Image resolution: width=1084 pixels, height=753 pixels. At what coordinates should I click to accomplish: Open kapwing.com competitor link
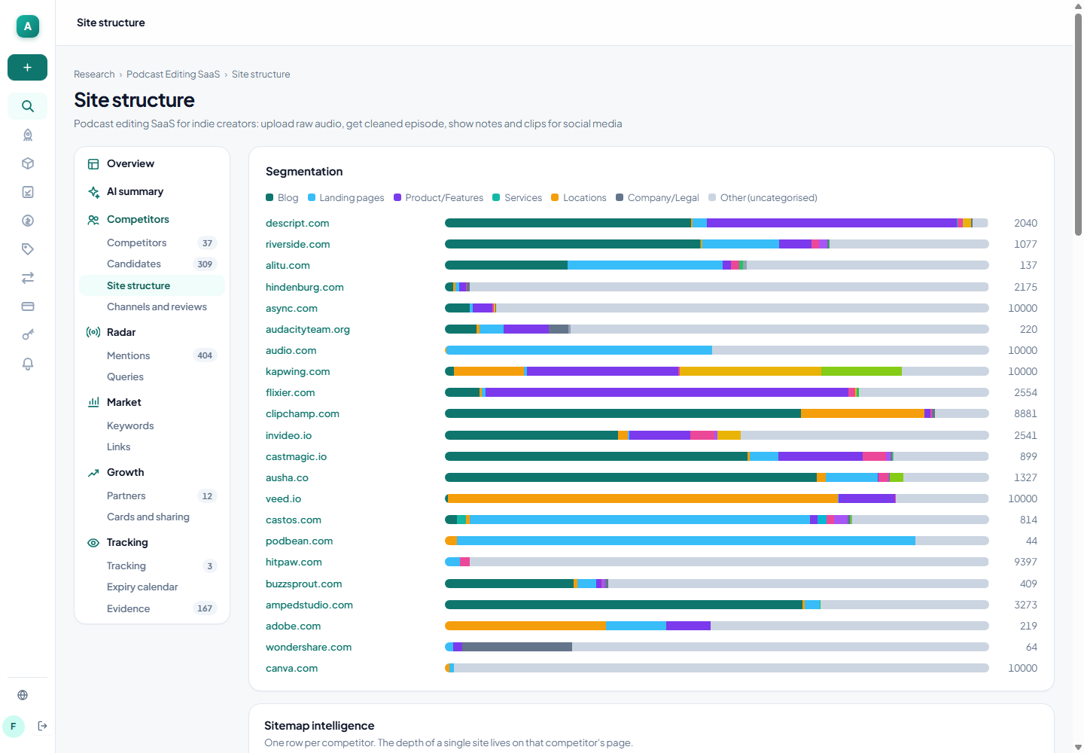click(297, 371)
